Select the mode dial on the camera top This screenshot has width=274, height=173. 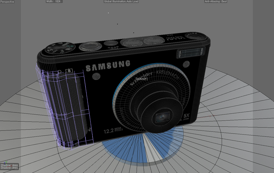[60, 48]
